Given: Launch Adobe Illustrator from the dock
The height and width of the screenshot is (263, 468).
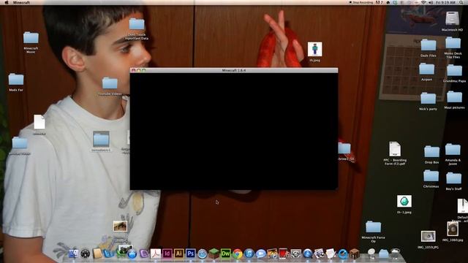Looking at the screenshot, I should (x=178, y=254).
